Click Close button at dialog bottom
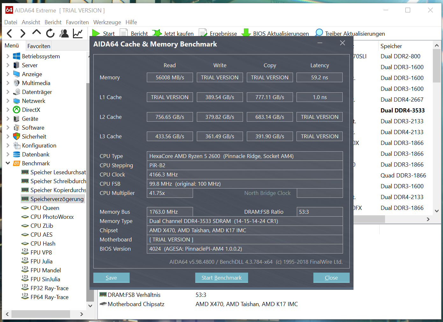443x322 pixels. coord(331,278)
